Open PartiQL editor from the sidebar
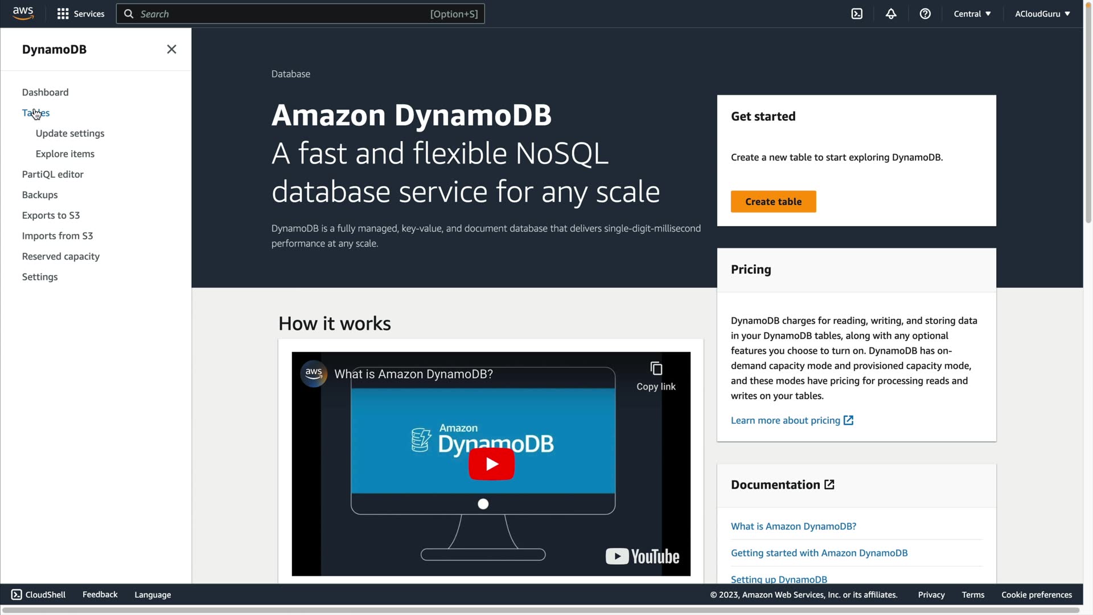This screenshot has height=615, width=1093. 52,174
